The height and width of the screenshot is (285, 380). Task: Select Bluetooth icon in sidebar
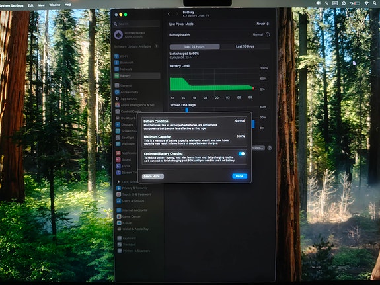117,63
